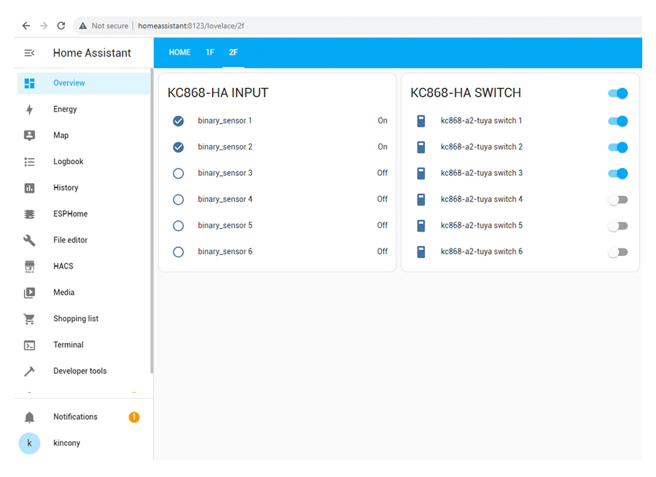Toggle the KC868-HA SWITCH master switch
Image resolution: width=656 pixels, height=477 pixels.
coord(617,94)
